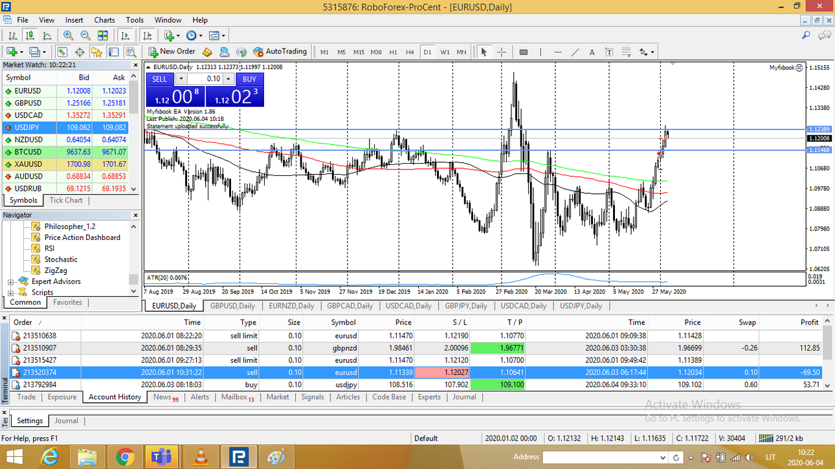835x469 pixels.
Task: Open the Periods clock dropdown
Action: (x=194, y=36)
